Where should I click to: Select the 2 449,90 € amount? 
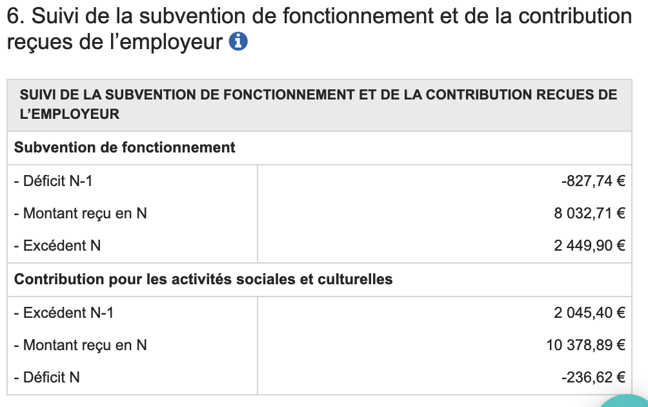coord(589,246)
